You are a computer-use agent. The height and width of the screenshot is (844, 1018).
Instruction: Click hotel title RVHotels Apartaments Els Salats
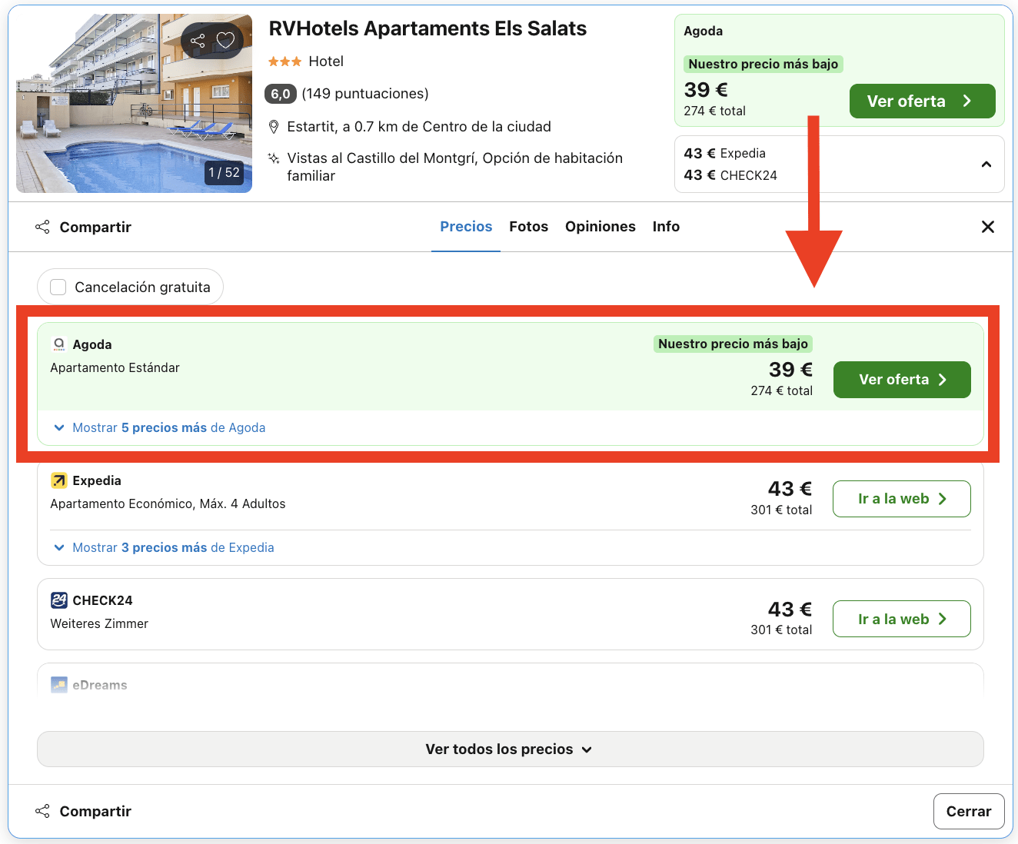tap(427, 28)
